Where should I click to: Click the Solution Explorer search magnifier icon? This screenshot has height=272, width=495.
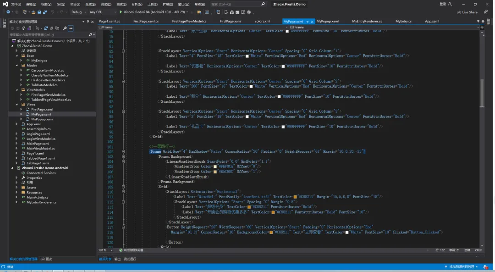[90, 35]
